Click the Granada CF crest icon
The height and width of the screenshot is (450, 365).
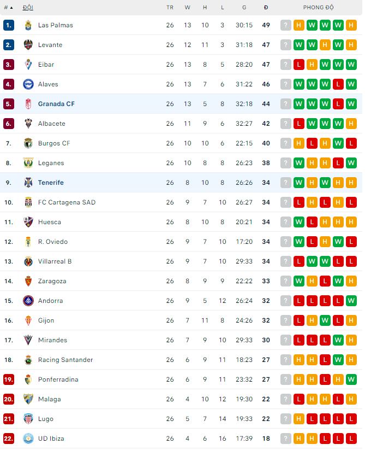[28, 104]
